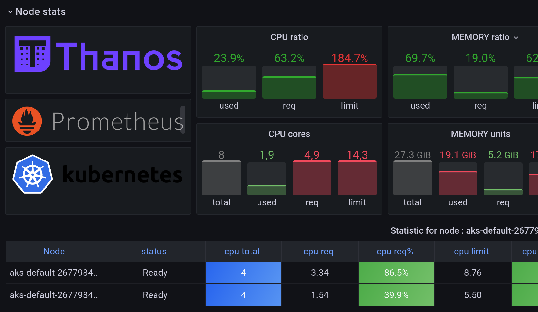Click the Kubernetes helm wheel logo
This screenshot has height=312, width=538.
[x=33, y=174]
